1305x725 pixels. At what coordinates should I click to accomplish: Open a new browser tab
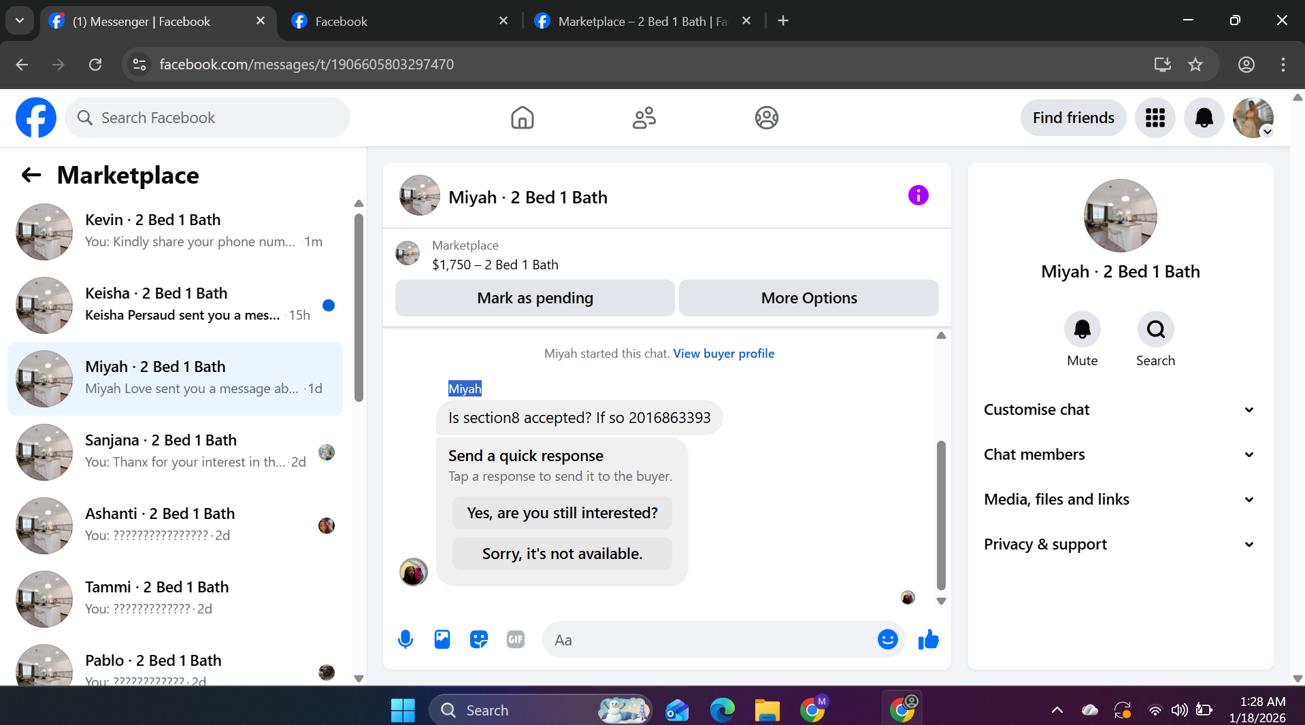tap(783, 21)
